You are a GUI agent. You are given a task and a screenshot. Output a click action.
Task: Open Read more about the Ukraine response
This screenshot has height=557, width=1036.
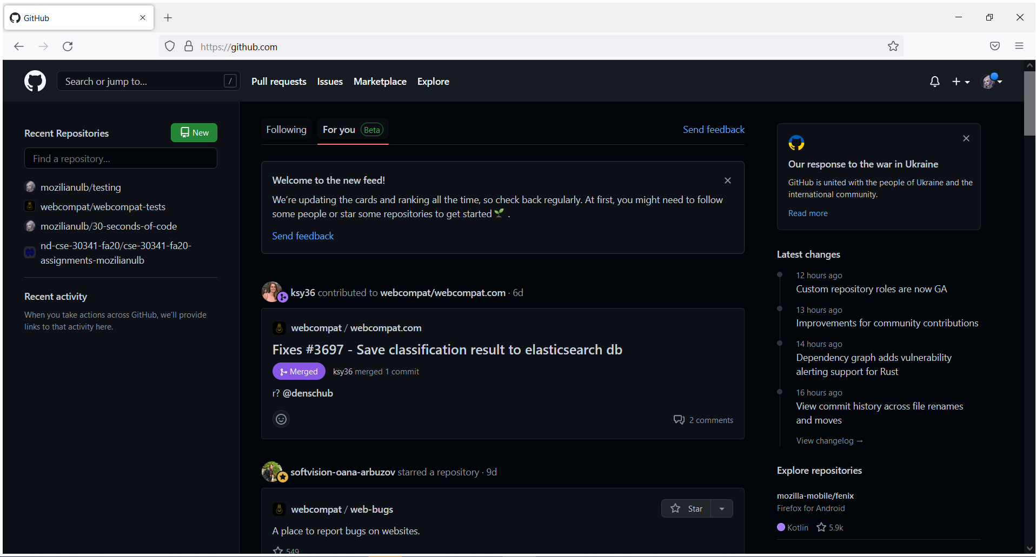[x=807, y=213]
